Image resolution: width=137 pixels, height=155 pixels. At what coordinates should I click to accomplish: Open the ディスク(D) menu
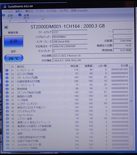pos(52,11)
